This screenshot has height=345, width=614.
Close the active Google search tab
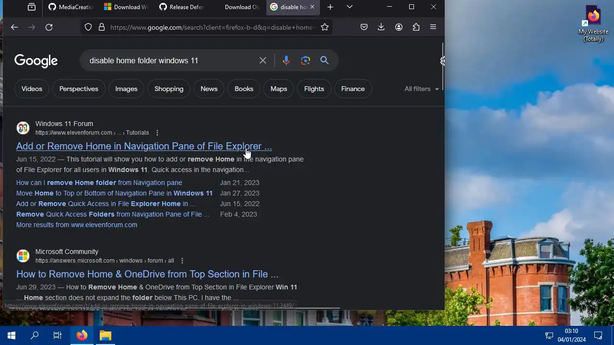click(312, 7)
